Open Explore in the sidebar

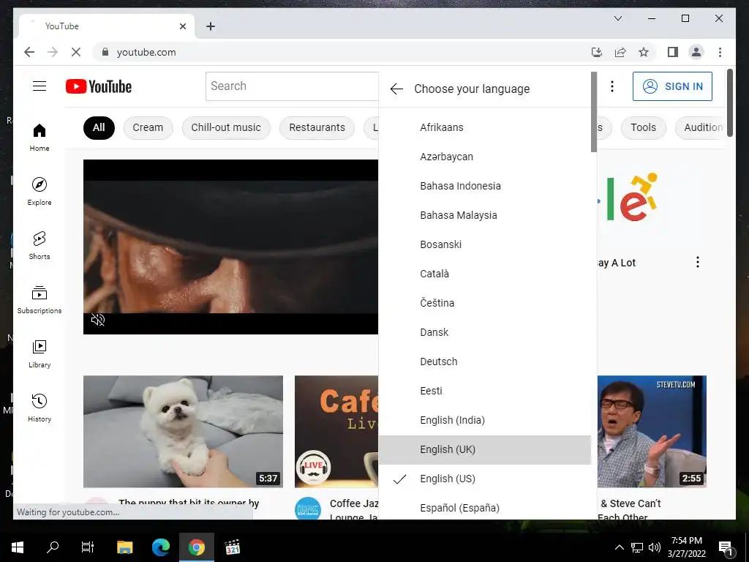point(39,191)
